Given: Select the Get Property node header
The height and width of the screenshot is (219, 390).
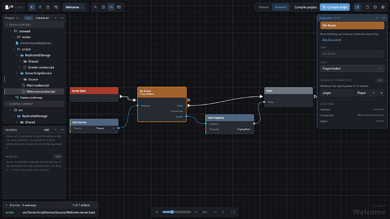Looking at the screenshot, I should (x=230, y=118).
